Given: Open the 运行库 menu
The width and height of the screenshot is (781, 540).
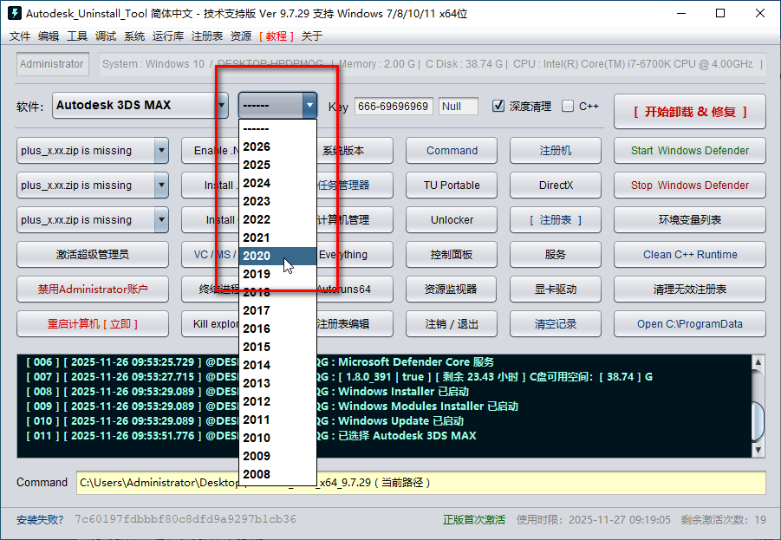Looking at the screenshot, I should (168, 36).
